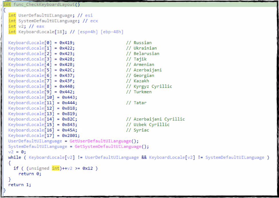The image size is (279, 198).
Task: Select the 0x43F hex value
Action: [x=67, y=81]
